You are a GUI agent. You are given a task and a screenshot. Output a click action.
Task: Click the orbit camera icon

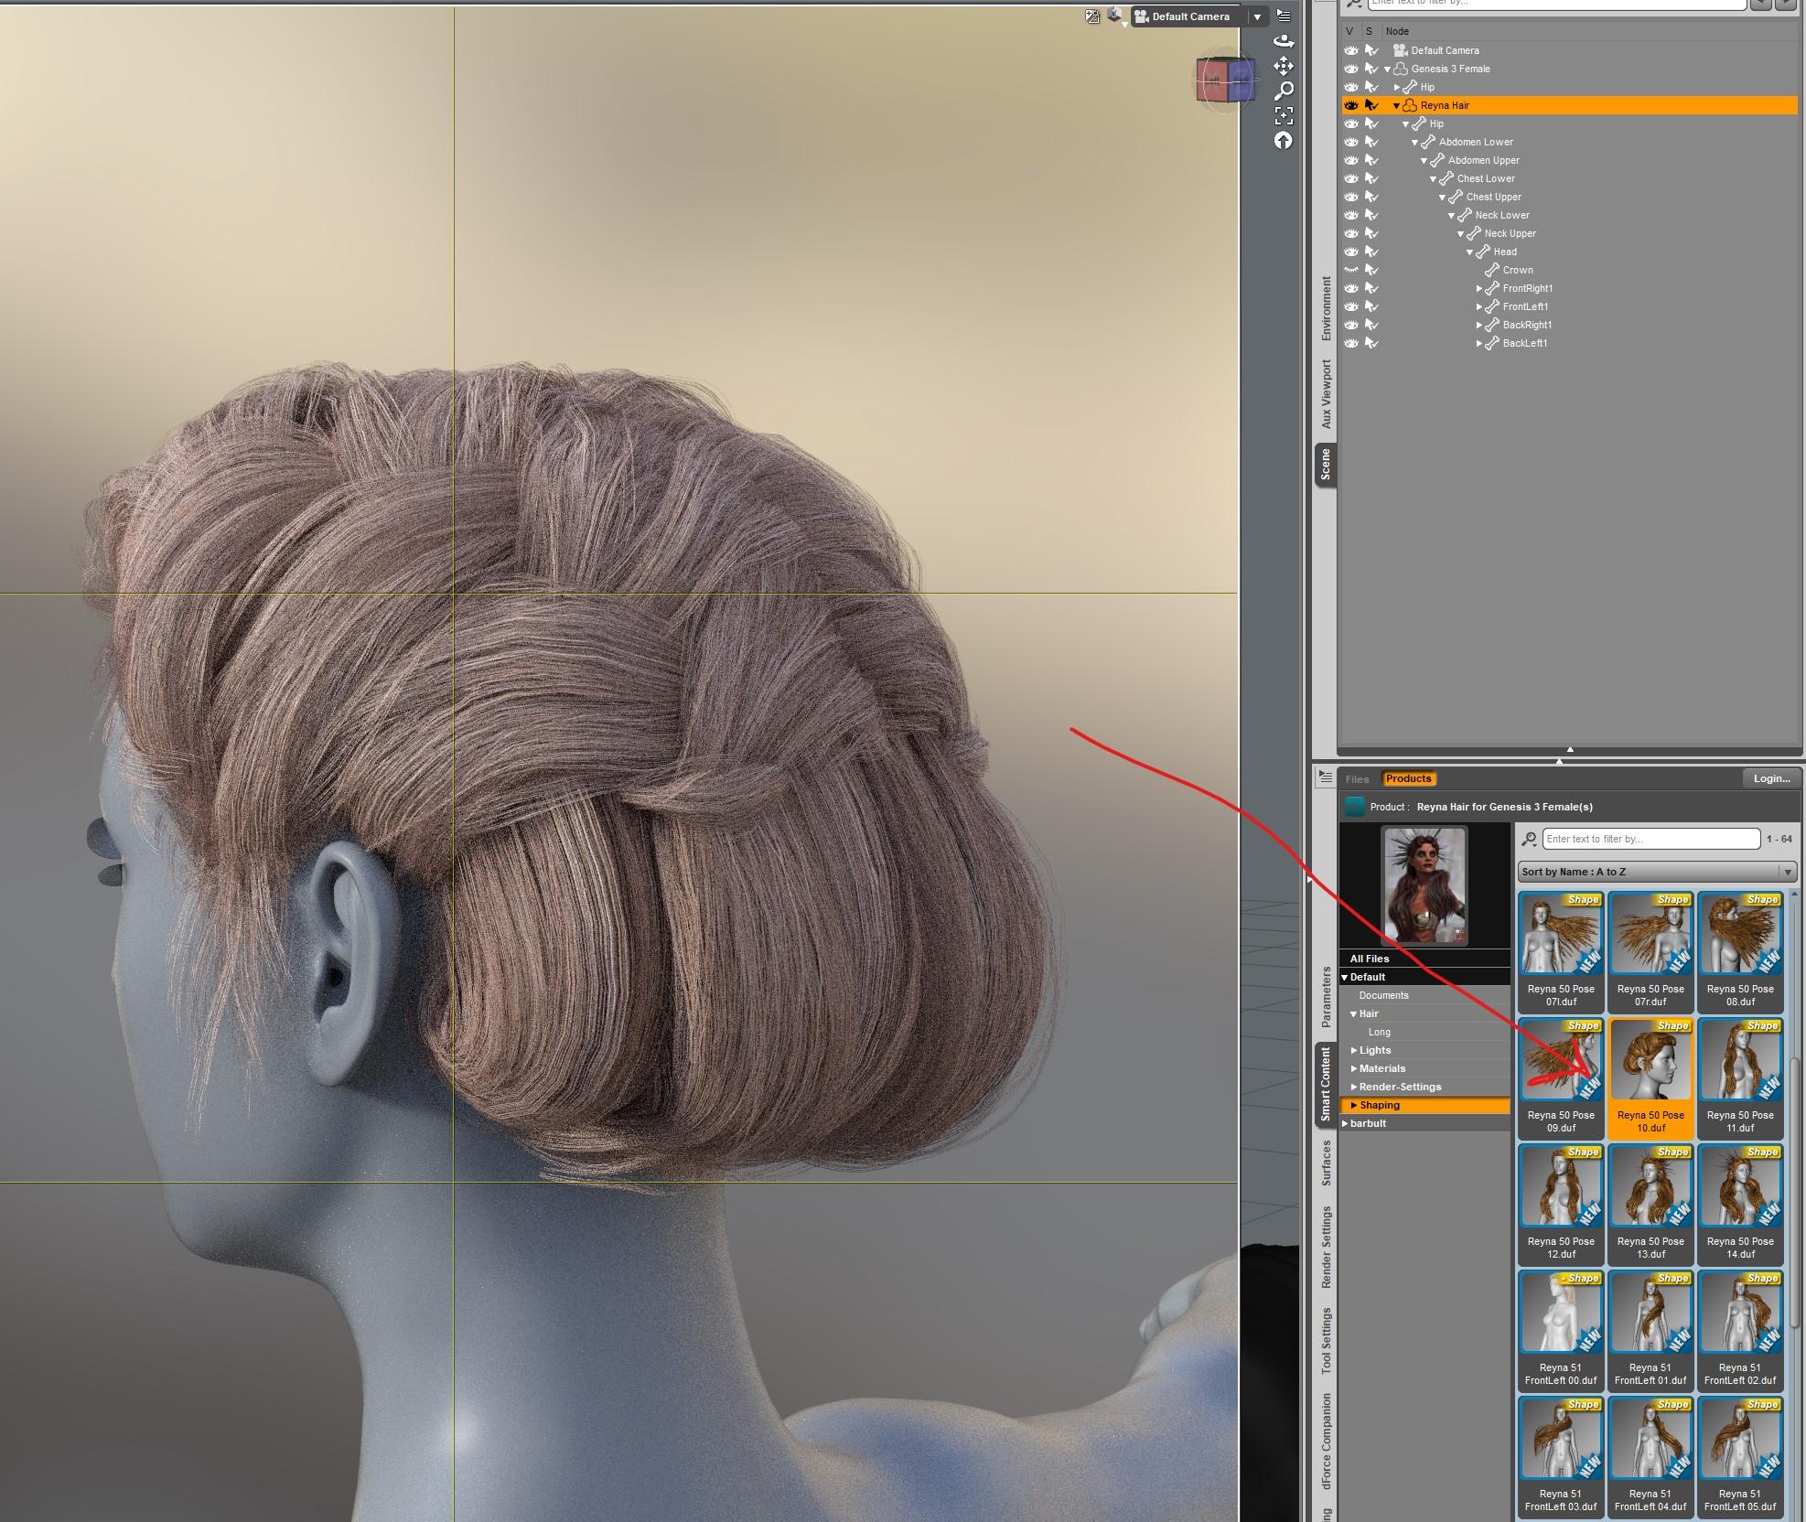point(1284,41)
